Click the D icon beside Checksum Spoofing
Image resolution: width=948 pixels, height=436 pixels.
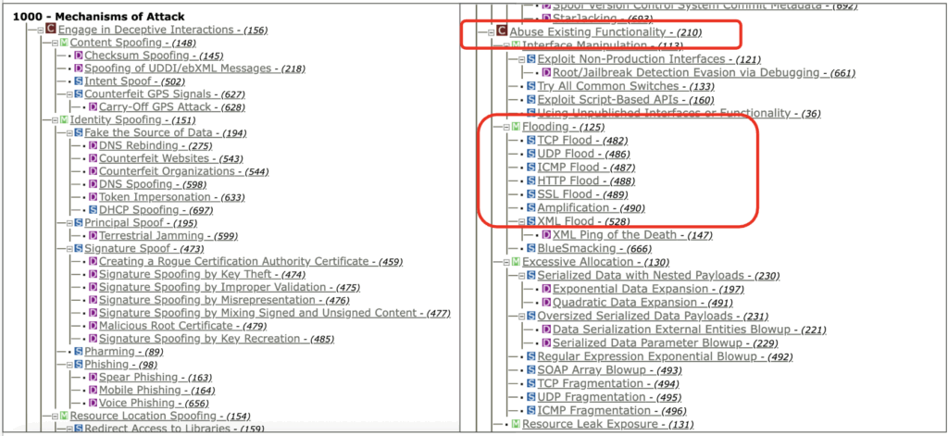coord(79,56)
